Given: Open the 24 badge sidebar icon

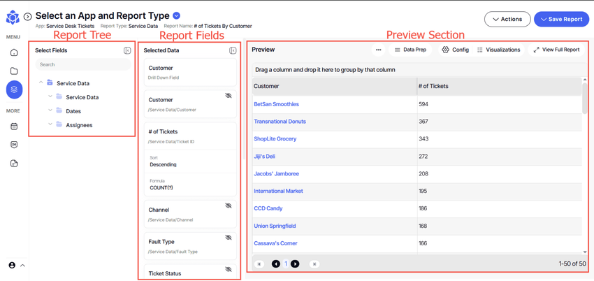Looking at the screenshot, I should [x=14, y=145].
